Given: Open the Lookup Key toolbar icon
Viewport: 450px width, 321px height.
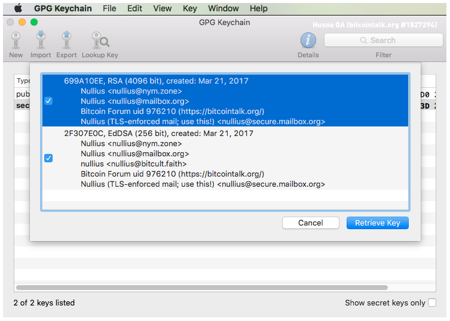Looking at the screenshot, I should tap(100, 41).
